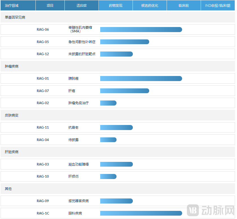Open project RAG-12 entry

click(x=43, y=54)
